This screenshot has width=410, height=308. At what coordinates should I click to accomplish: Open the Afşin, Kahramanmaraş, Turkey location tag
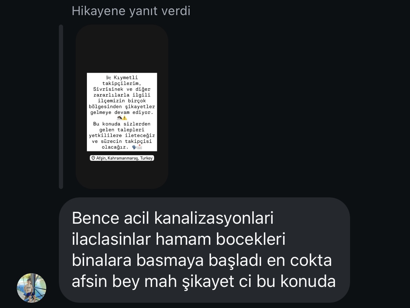point(122,158)
